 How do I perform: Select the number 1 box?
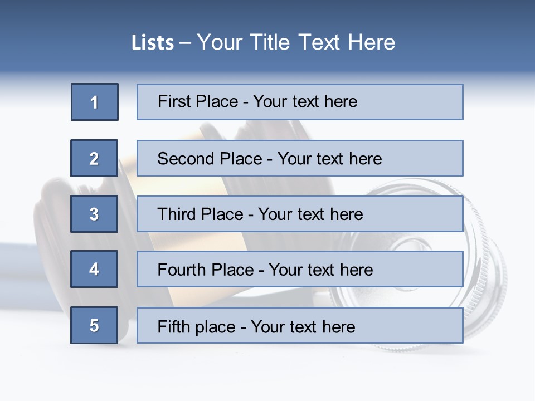click(x=95, y=102)
